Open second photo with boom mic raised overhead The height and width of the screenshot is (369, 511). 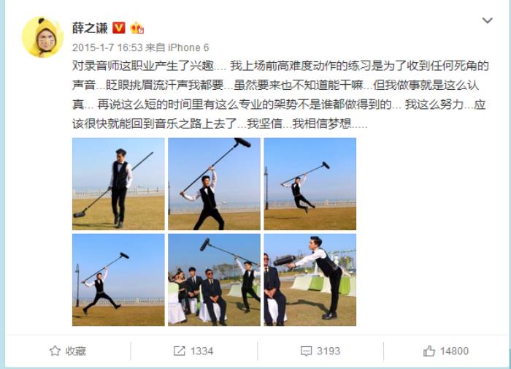pyautogui.click(x=214, y=184)
